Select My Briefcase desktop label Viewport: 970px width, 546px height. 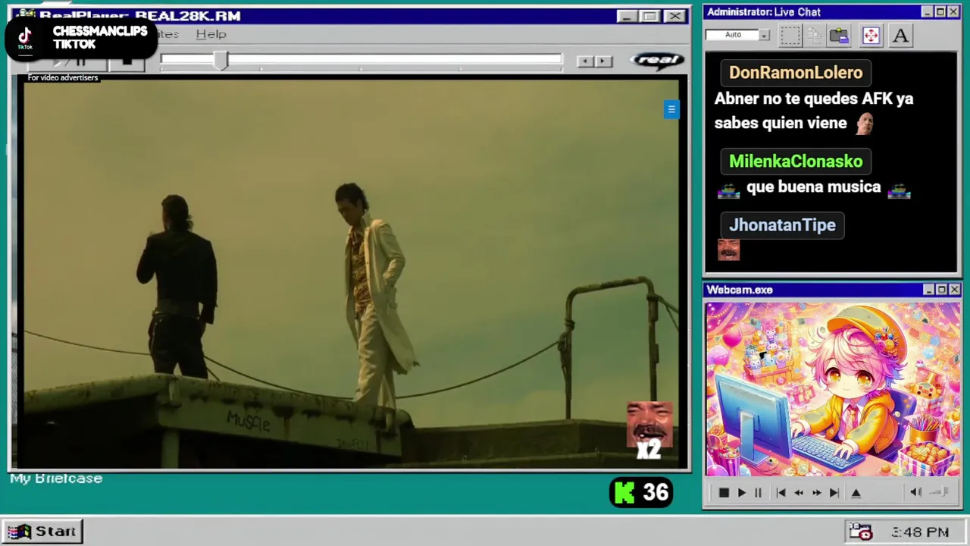coord(56,479)
